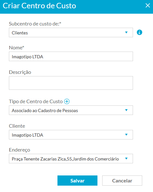153x192 pixels.
Task: Click into the Nome text field
Action: click(71, 56)
